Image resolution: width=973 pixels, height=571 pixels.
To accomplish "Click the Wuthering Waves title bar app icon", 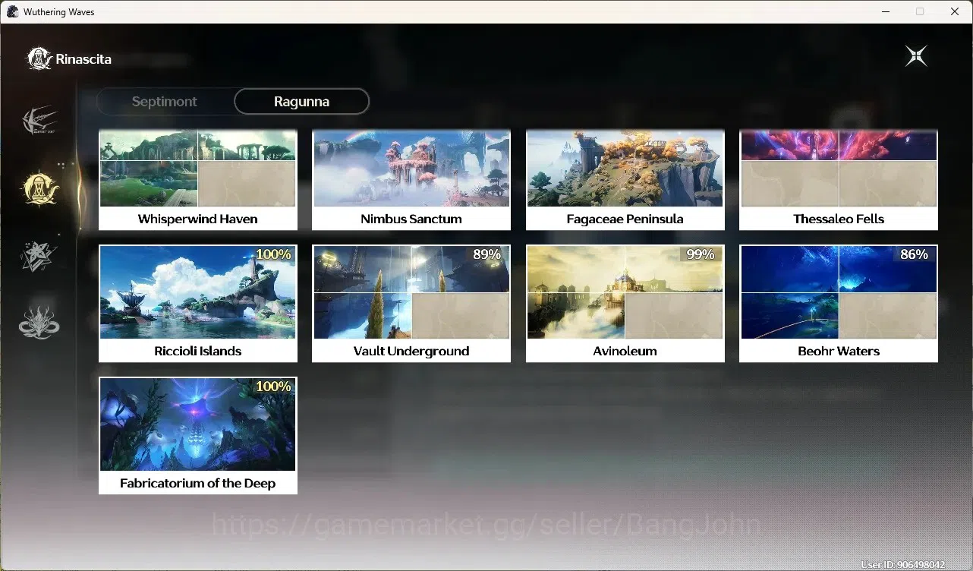I will point(12,11).
